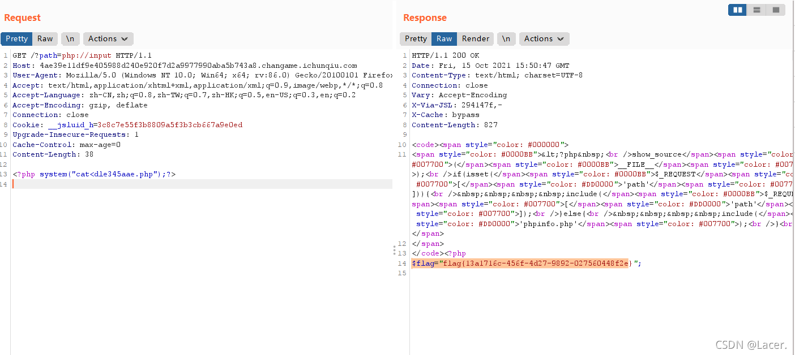
Task: Select the Request Raw tab
Action: point(45,38)
